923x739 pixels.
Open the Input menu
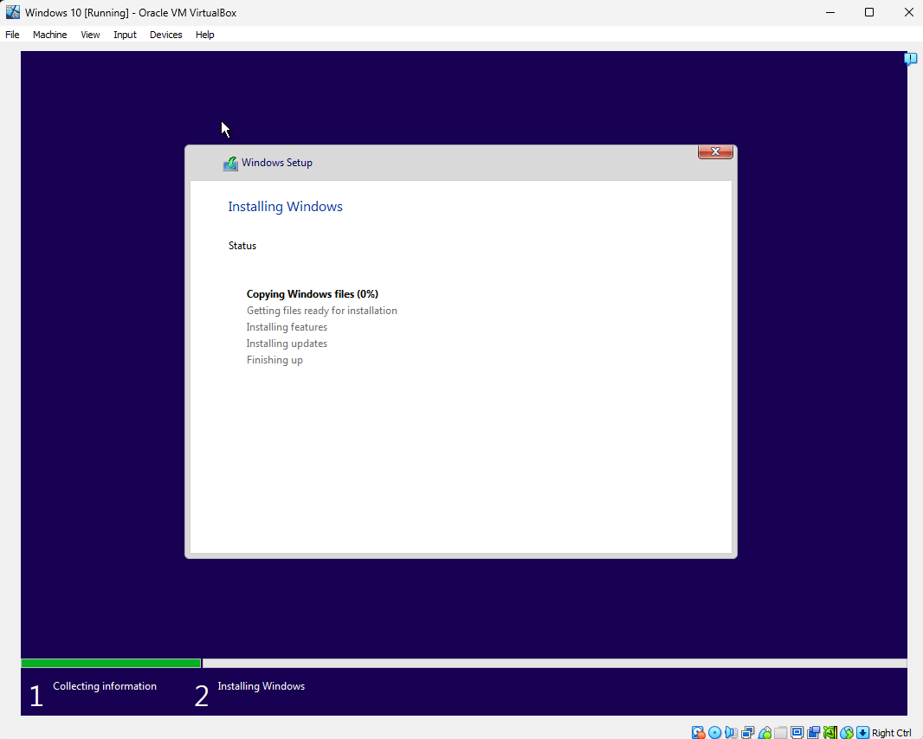[125, 35]
